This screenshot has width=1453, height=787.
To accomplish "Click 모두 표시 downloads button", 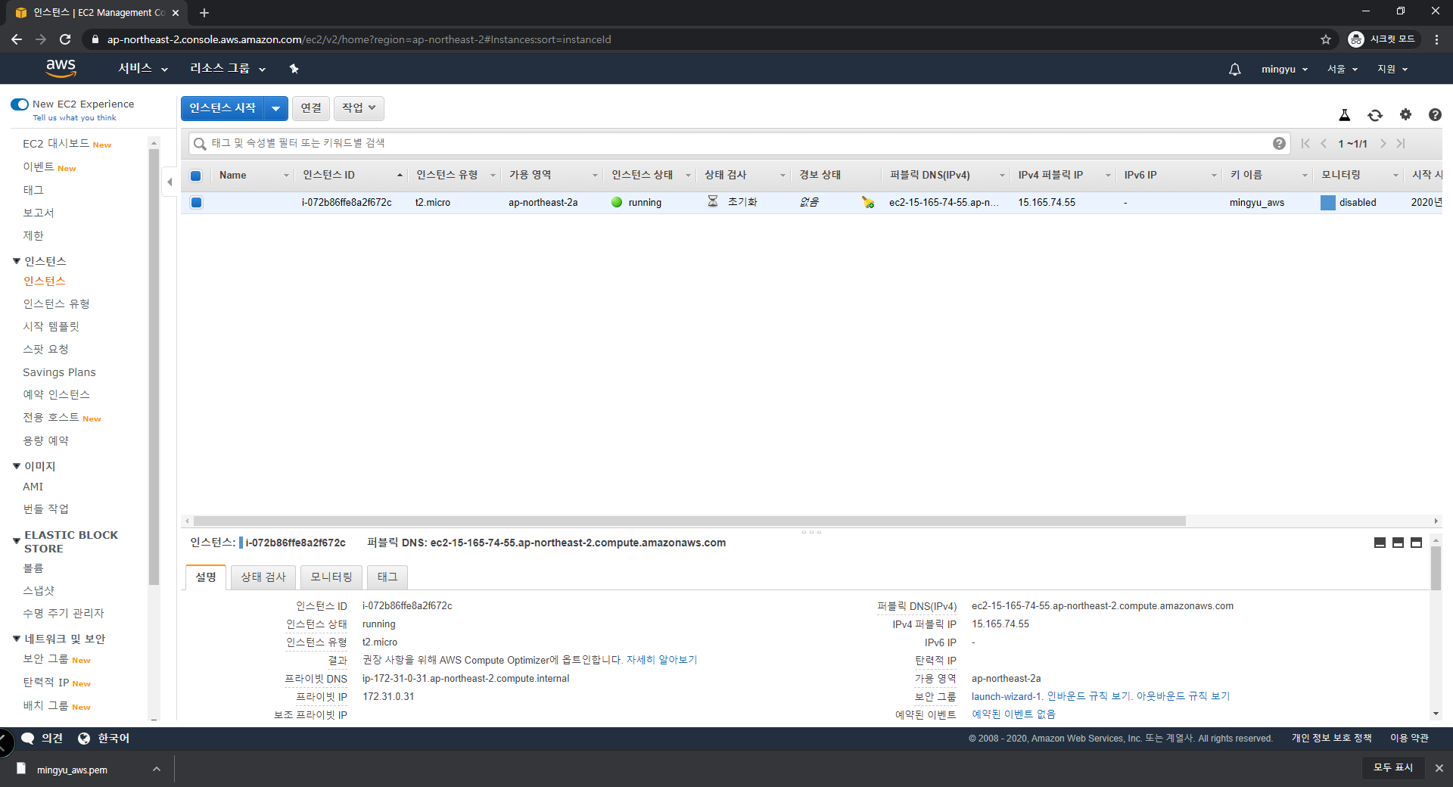I will pos(1393,768).
